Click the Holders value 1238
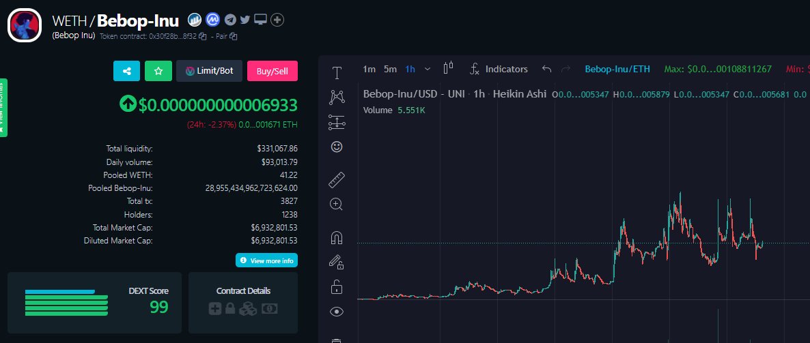Screen dimensions: 810x343 click(290, 215)
